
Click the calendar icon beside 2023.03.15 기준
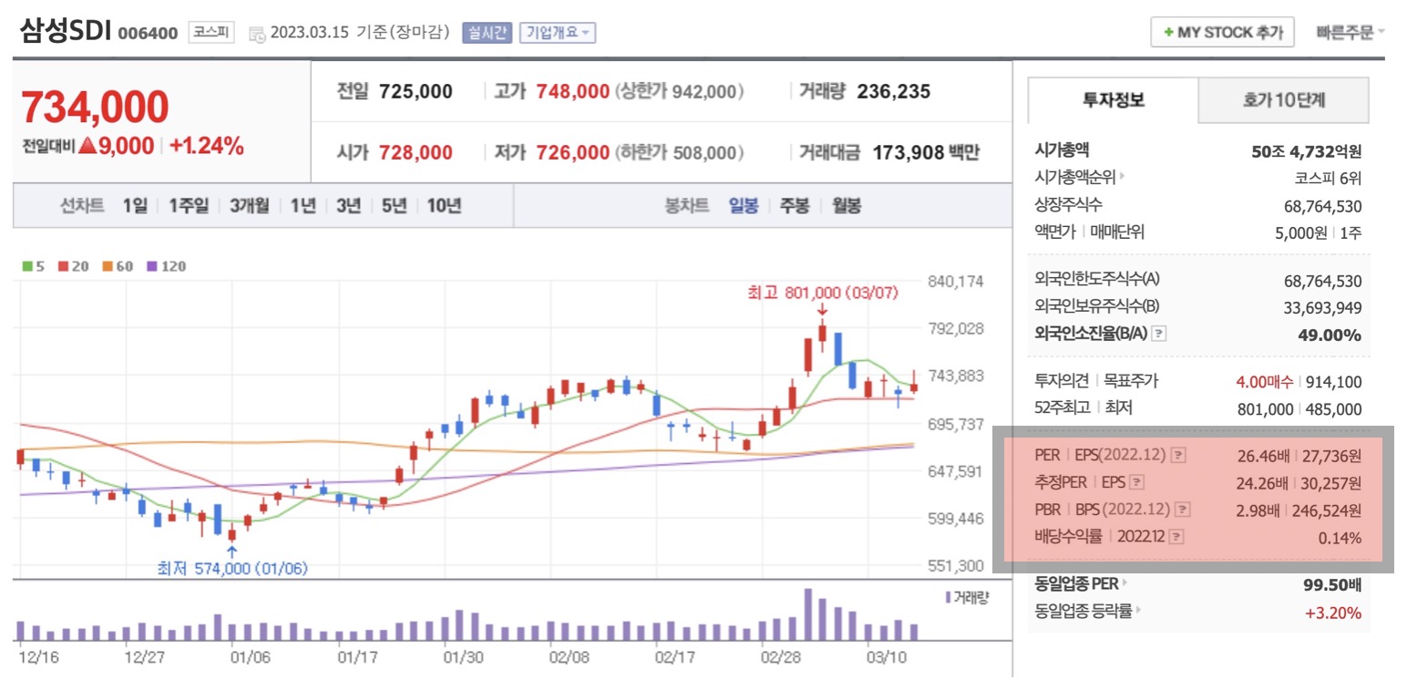[x=257, y=34]
